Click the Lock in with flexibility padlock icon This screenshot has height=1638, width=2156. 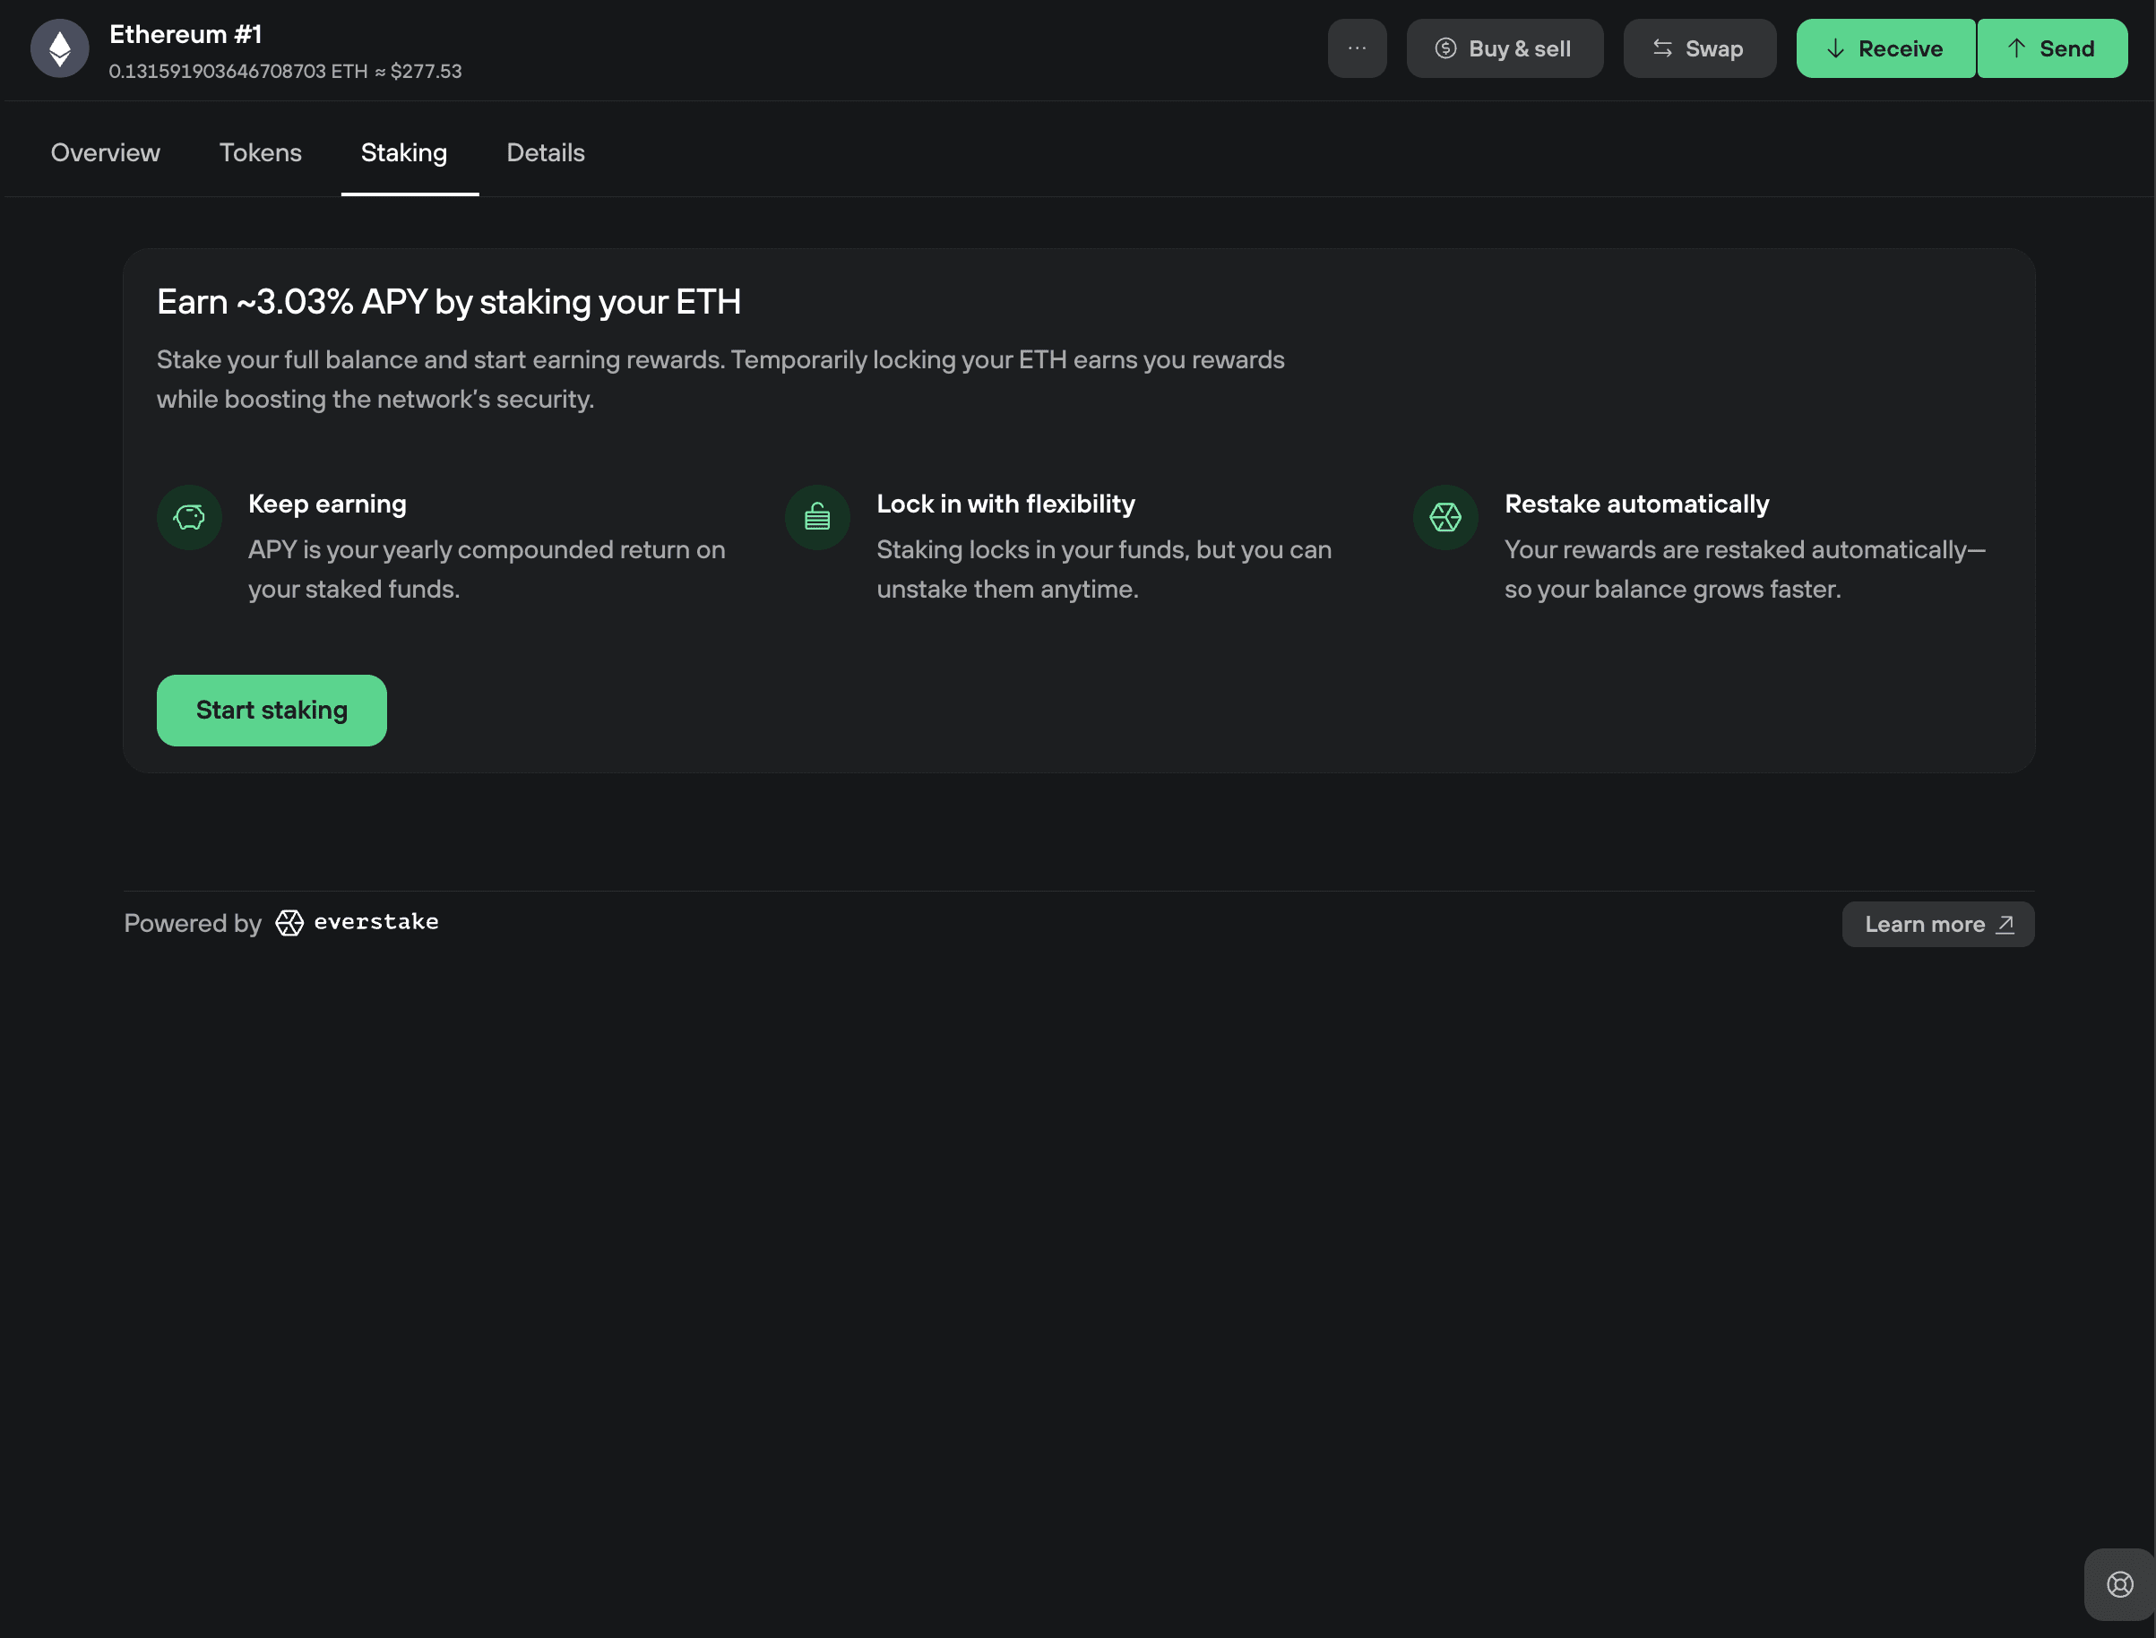click(817, 517)
